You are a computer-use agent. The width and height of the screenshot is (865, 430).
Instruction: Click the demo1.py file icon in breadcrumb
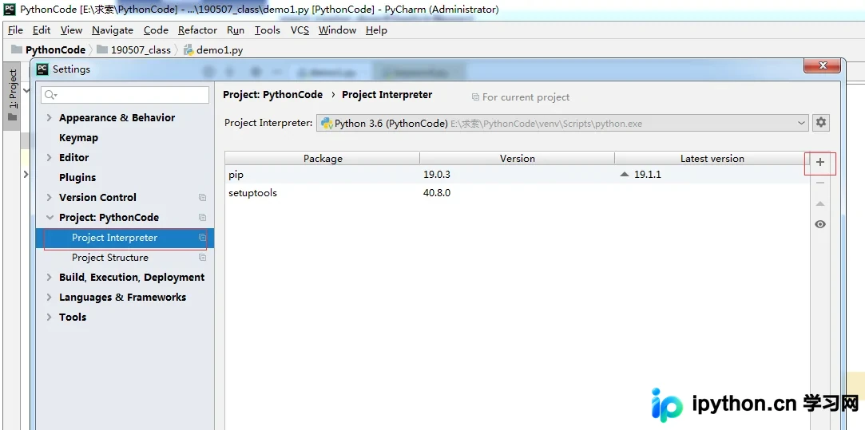click(188, 49)
